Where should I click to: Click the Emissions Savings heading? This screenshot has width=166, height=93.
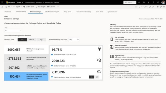pos(12,19)
